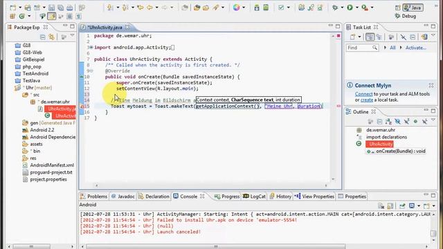Screen dimensions: 443x249
Task: Open the Run button dropdown arrow
Action: click(357, 8)
